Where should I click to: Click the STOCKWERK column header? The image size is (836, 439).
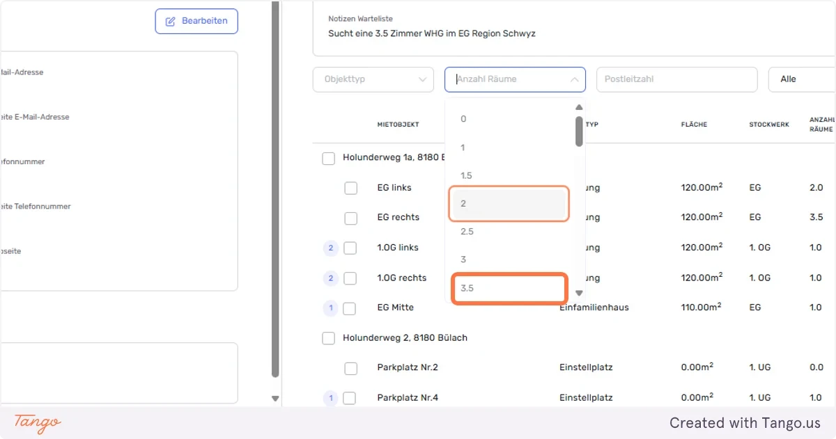[769, 125]
